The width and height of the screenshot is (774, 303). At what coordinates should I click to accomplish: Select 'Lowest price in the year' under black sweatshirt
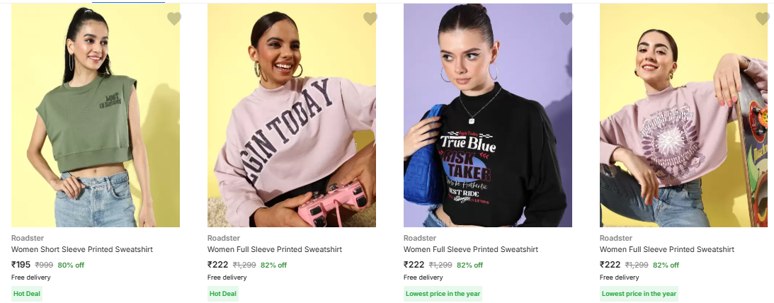click(443, 294)
